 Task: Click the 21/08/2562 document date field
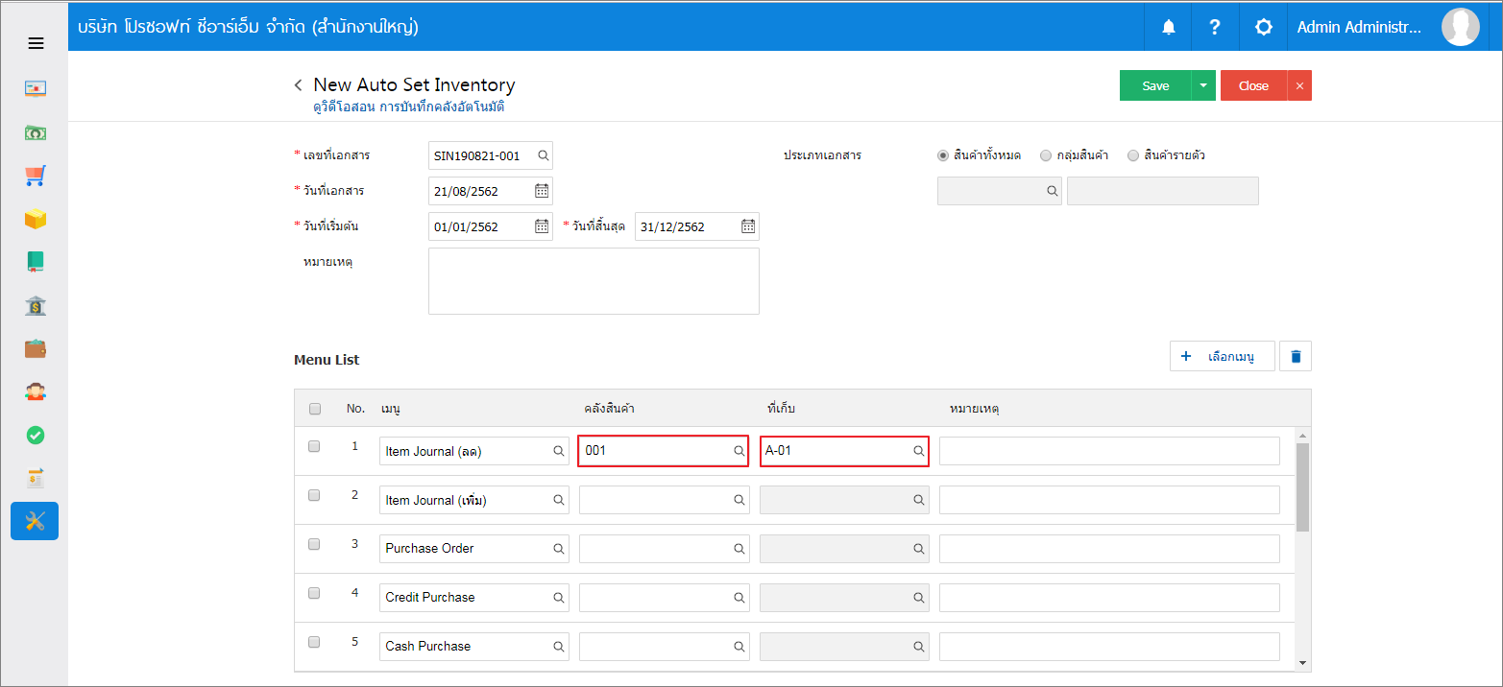(491, 191)
